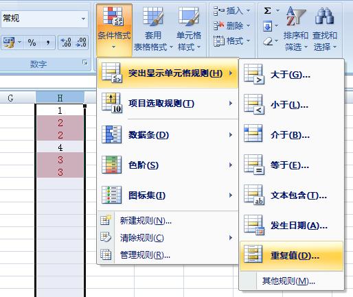The image size is (353, 297).
Task: Open the Sort and Filter (排序和筛选) icon
Action: click(296, 16)
